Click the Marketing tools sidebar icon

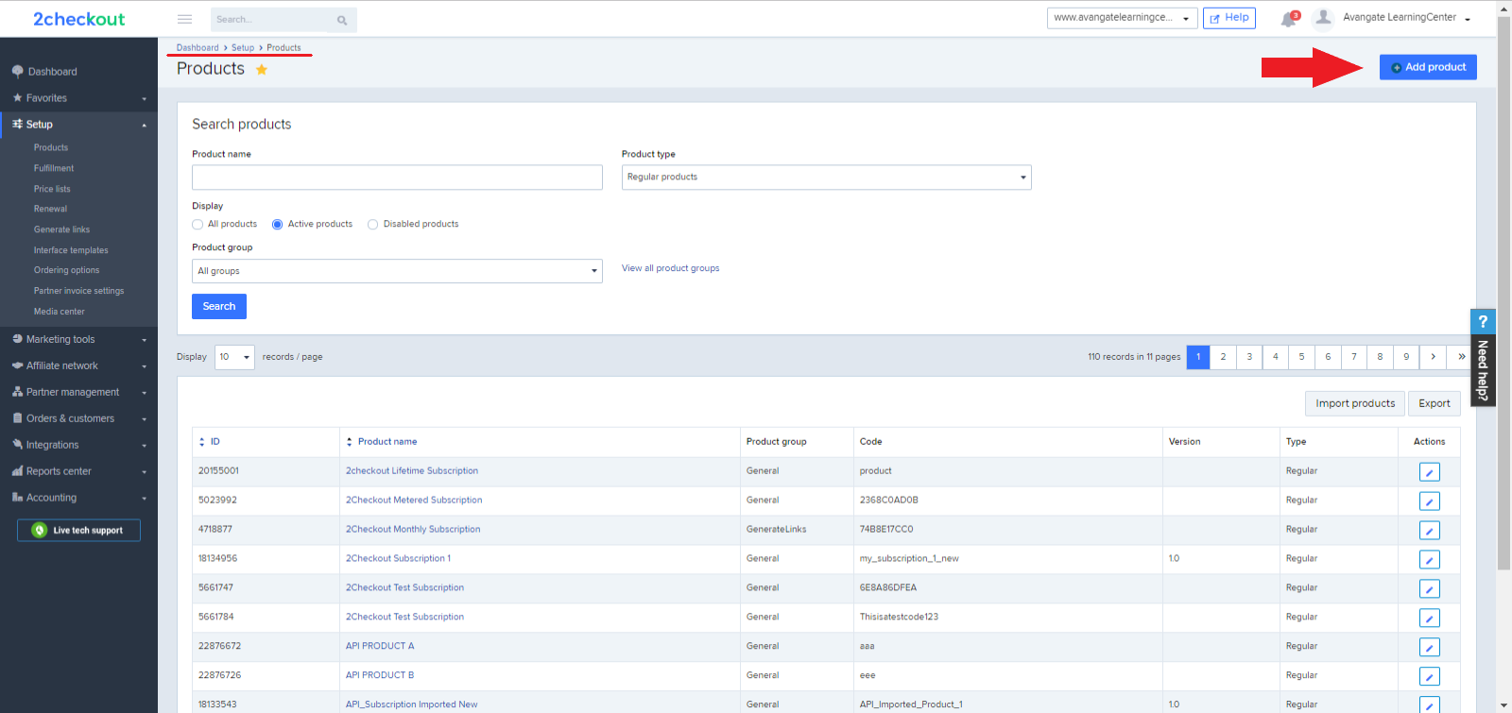pos(17,339)
